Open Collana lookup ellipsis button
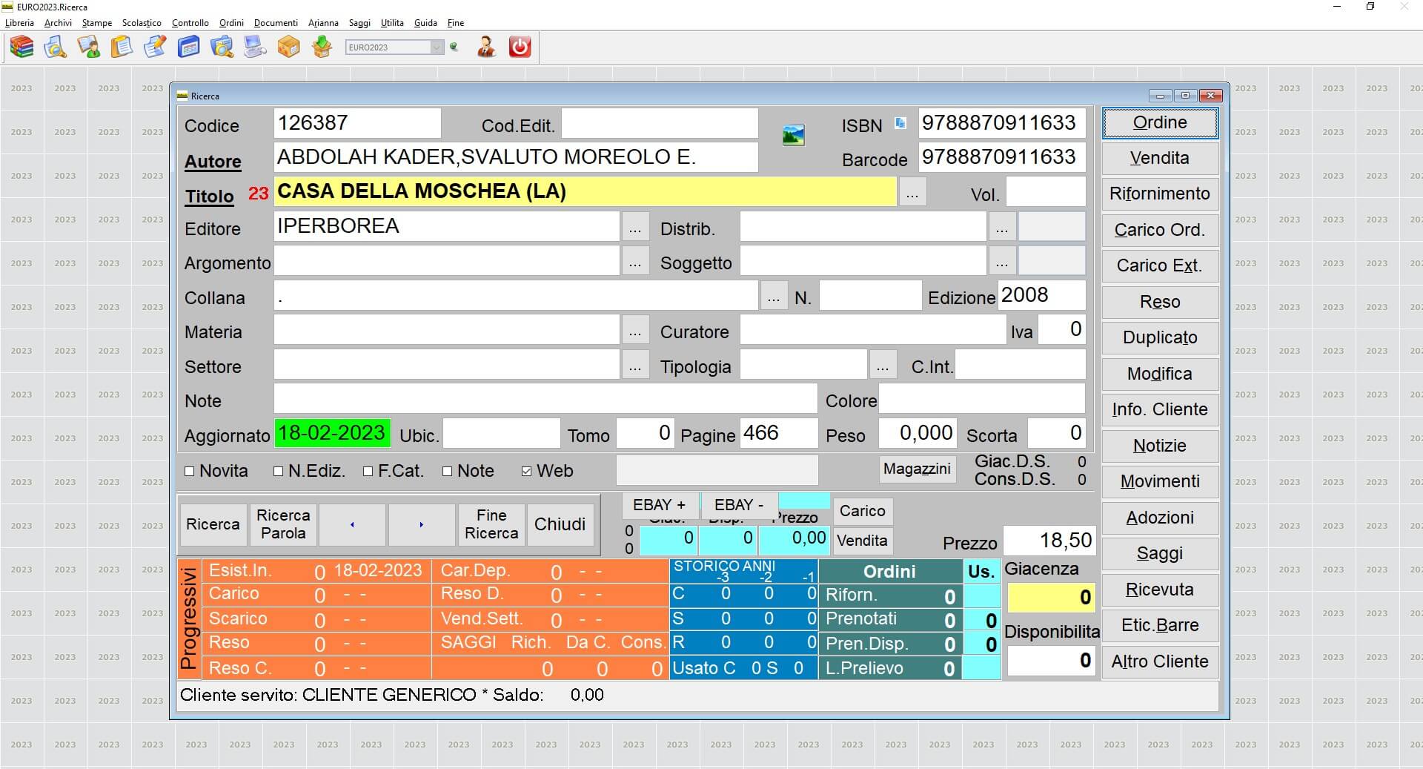Image resolution: width=1423 pixels, height=769 pixels. coord(774,297)
